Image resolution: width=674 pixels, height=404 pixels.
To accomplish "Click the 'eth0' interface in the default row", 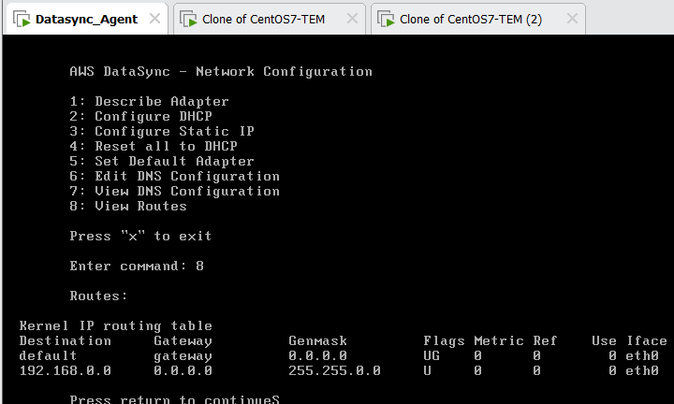I will pyautogui.click(x=642, y=356).
